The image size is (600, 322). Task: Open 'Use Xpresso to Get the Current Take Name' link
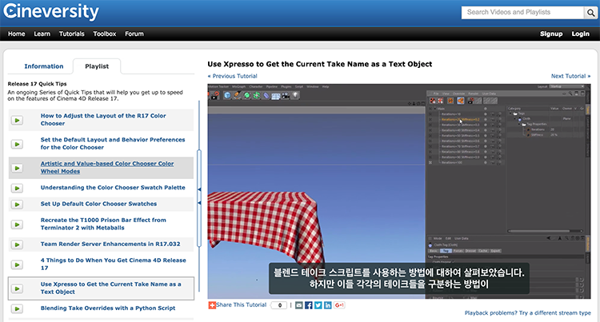[111, 288]
